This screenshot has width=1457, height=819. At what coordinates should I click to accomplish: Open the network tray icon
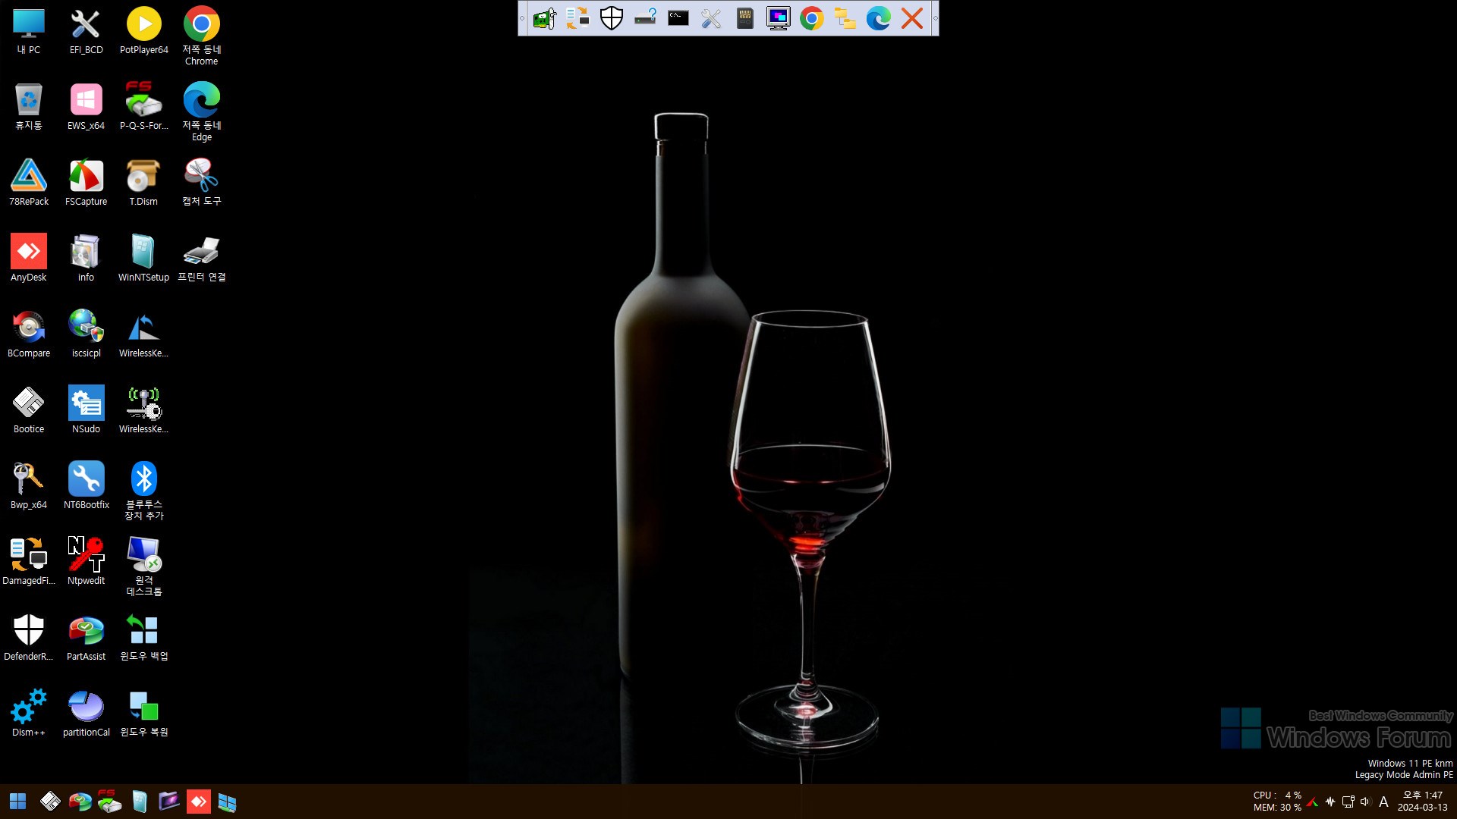(x=1348, y=802)
